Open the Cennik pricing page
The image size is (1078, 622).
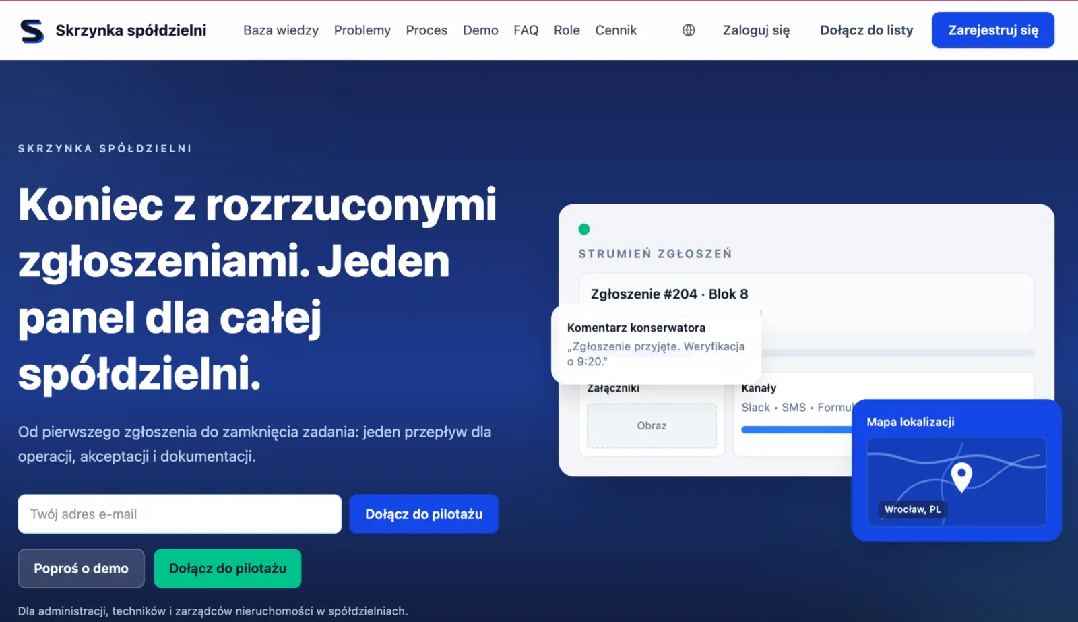point(616,30)
